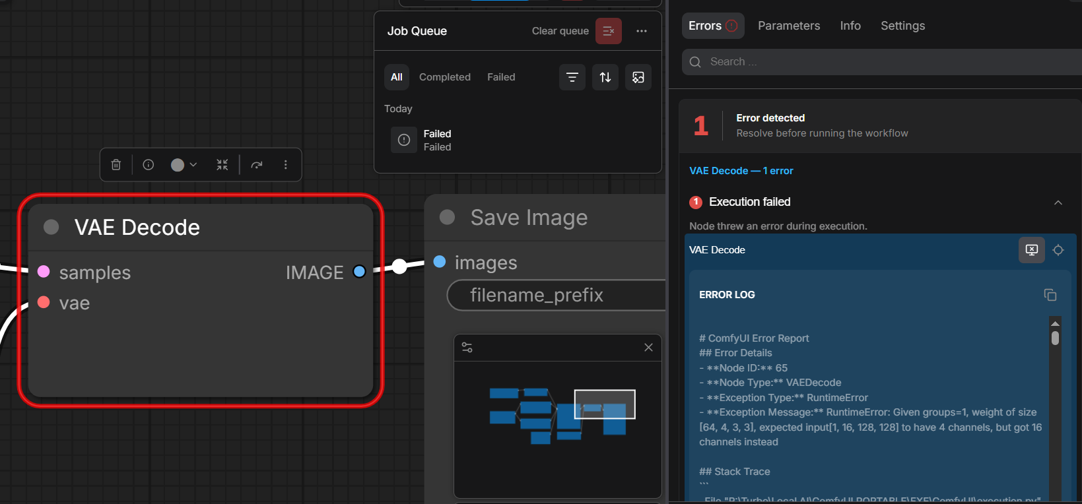The image size is (1082, 504).
Task: Click the vae input socket on VAE Decode
Action: (44, 302)
